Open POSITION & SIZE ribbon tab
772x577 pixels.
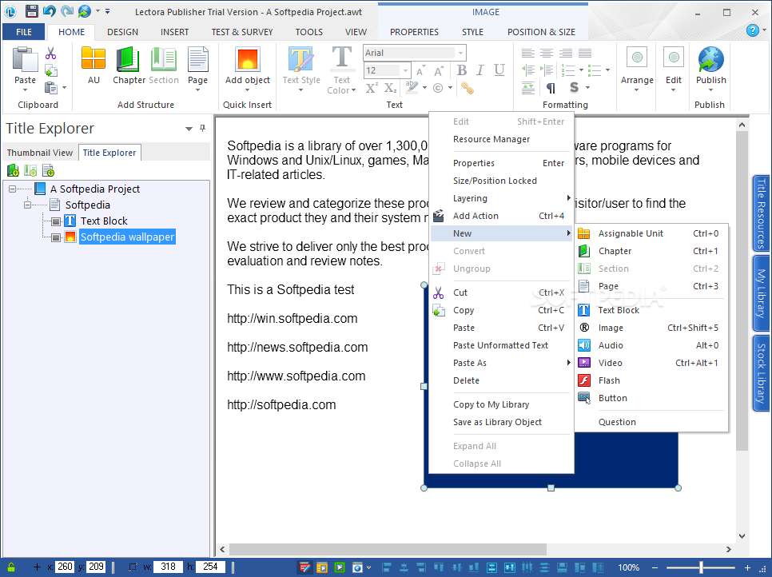point(541,31)
